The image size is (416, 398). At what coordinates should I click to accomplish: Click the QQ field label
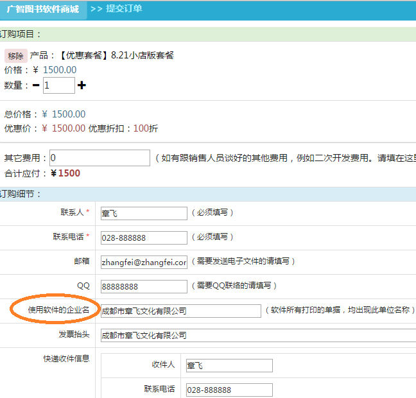pyautogui.click(x=83, y=286)
